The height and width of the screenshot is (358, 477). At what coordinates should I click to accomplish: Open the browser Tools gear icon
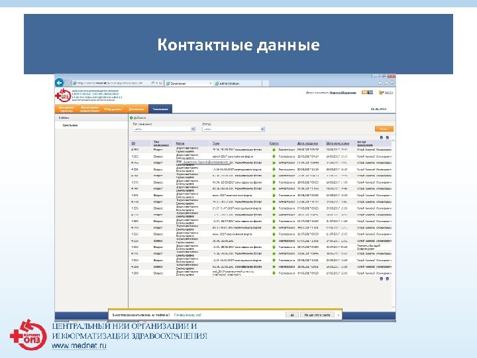coord(392,83)
